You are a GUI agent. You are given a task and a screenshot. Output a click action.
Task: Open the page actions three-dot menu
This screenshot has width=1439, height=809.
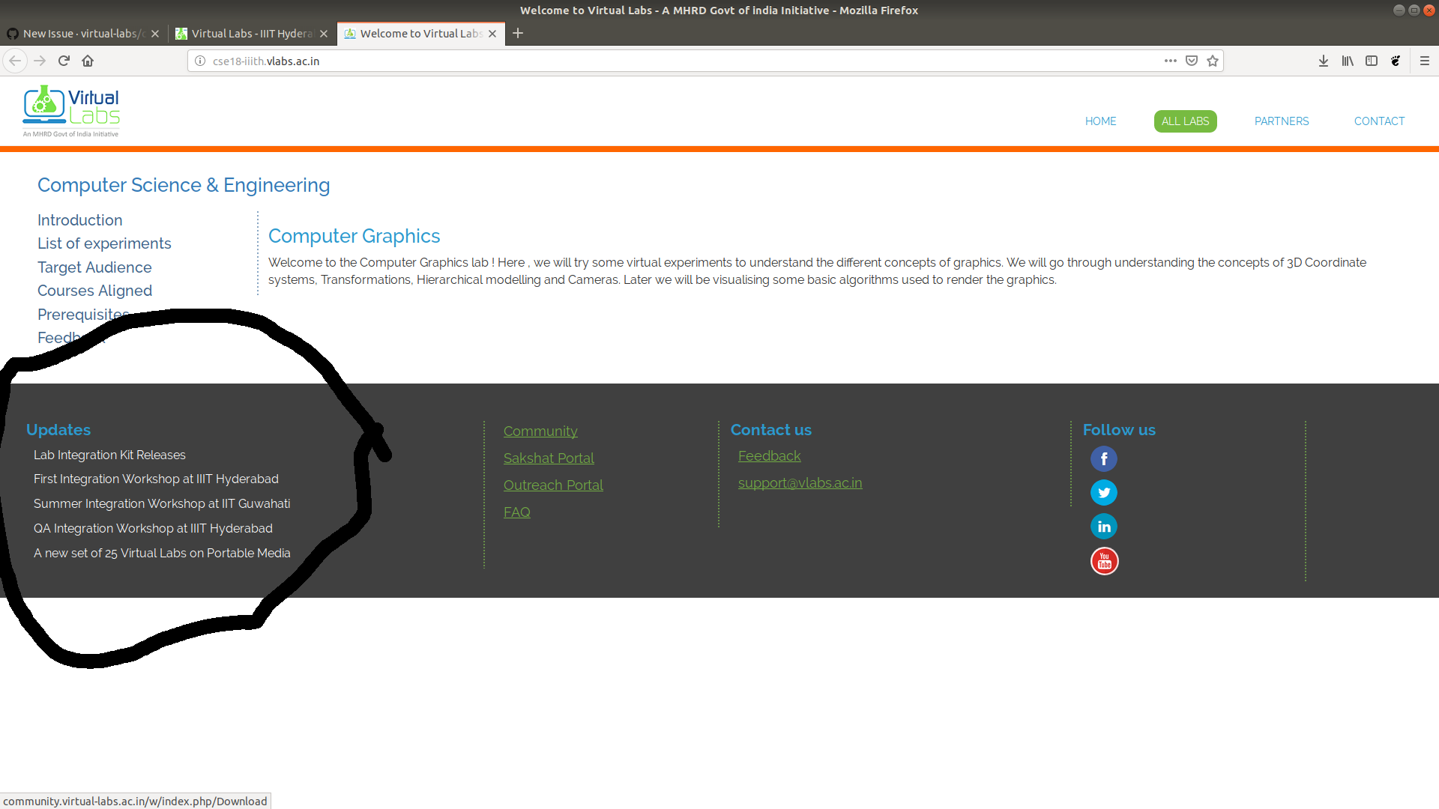click(x=1170, y=61)
